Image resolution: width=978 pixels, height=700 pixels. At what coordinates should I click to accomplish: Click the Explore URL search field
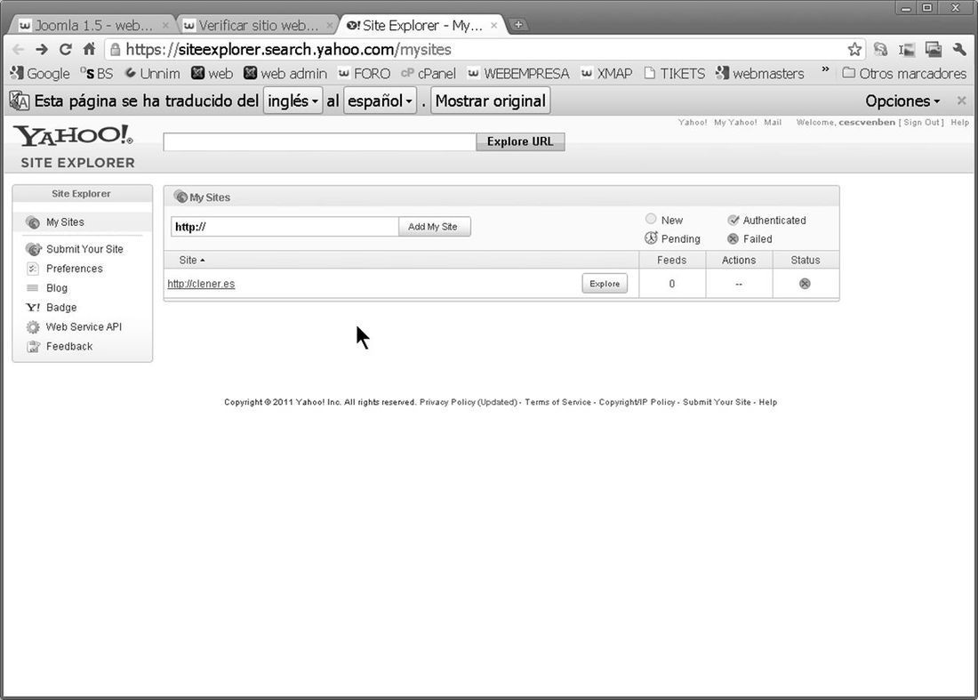[319, 141]
